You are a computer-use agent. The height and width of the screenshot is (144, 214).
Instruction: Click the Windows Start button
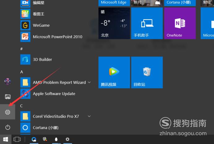tap(6, 139)
